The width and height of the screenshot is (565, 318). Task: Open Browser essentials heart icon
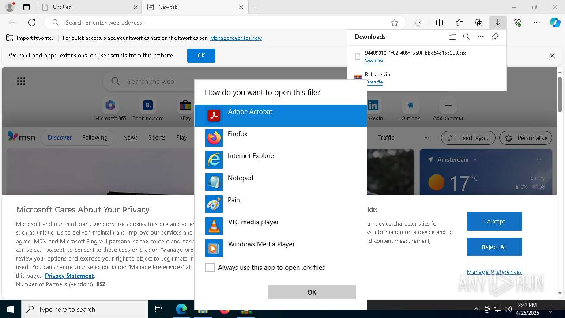[517, 23]
